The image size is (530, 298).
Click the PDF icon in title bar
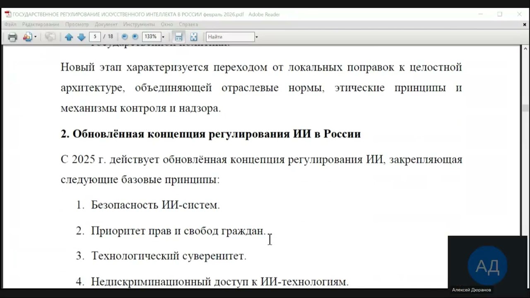pos(8,14)
